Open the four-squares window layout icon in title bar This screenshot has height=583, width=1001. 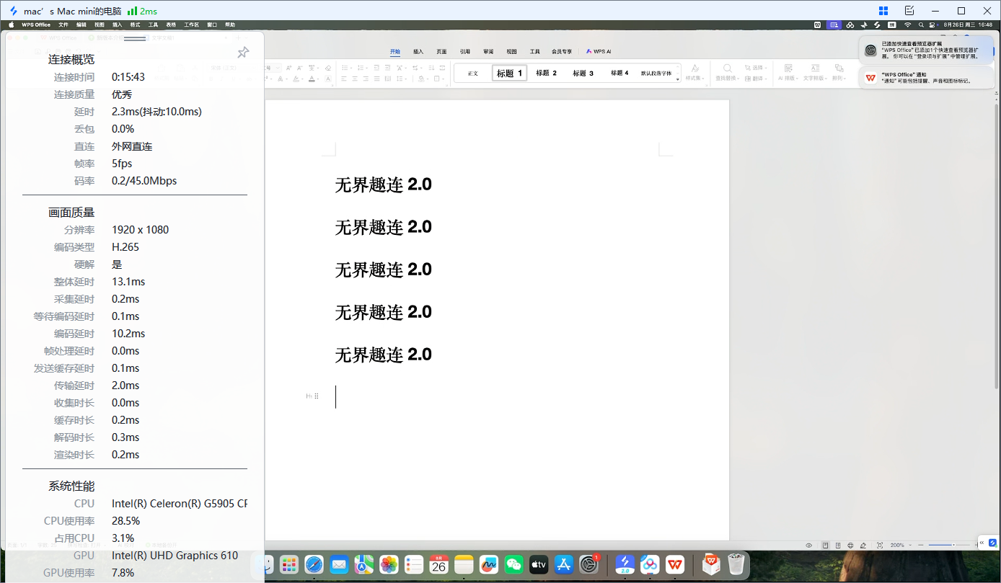click(x=883, y=11)
